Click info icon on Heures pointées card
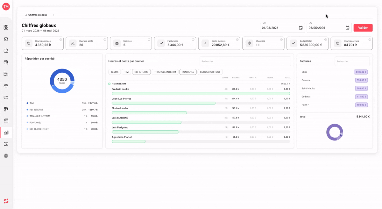The height and width of the screenshot is (209, 382). click(x=60, y=40)
